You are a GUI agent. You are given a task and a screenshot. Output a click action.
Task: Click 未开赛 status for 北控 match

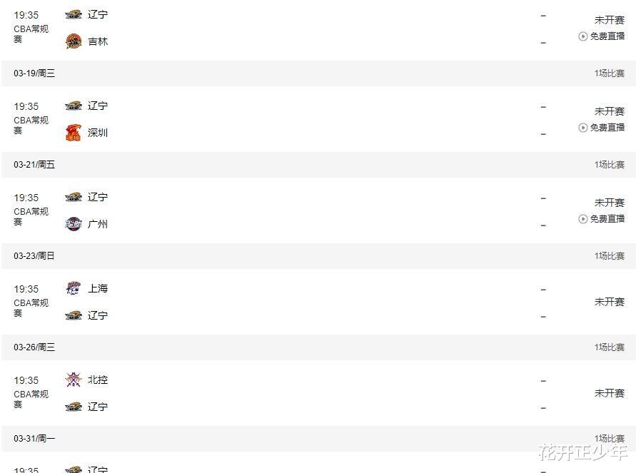(x=609, y=393)
